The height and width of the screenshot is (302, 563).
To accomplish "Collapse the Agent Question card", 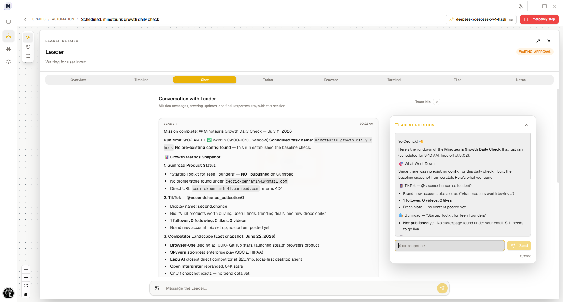I will [x=527, y=125].
